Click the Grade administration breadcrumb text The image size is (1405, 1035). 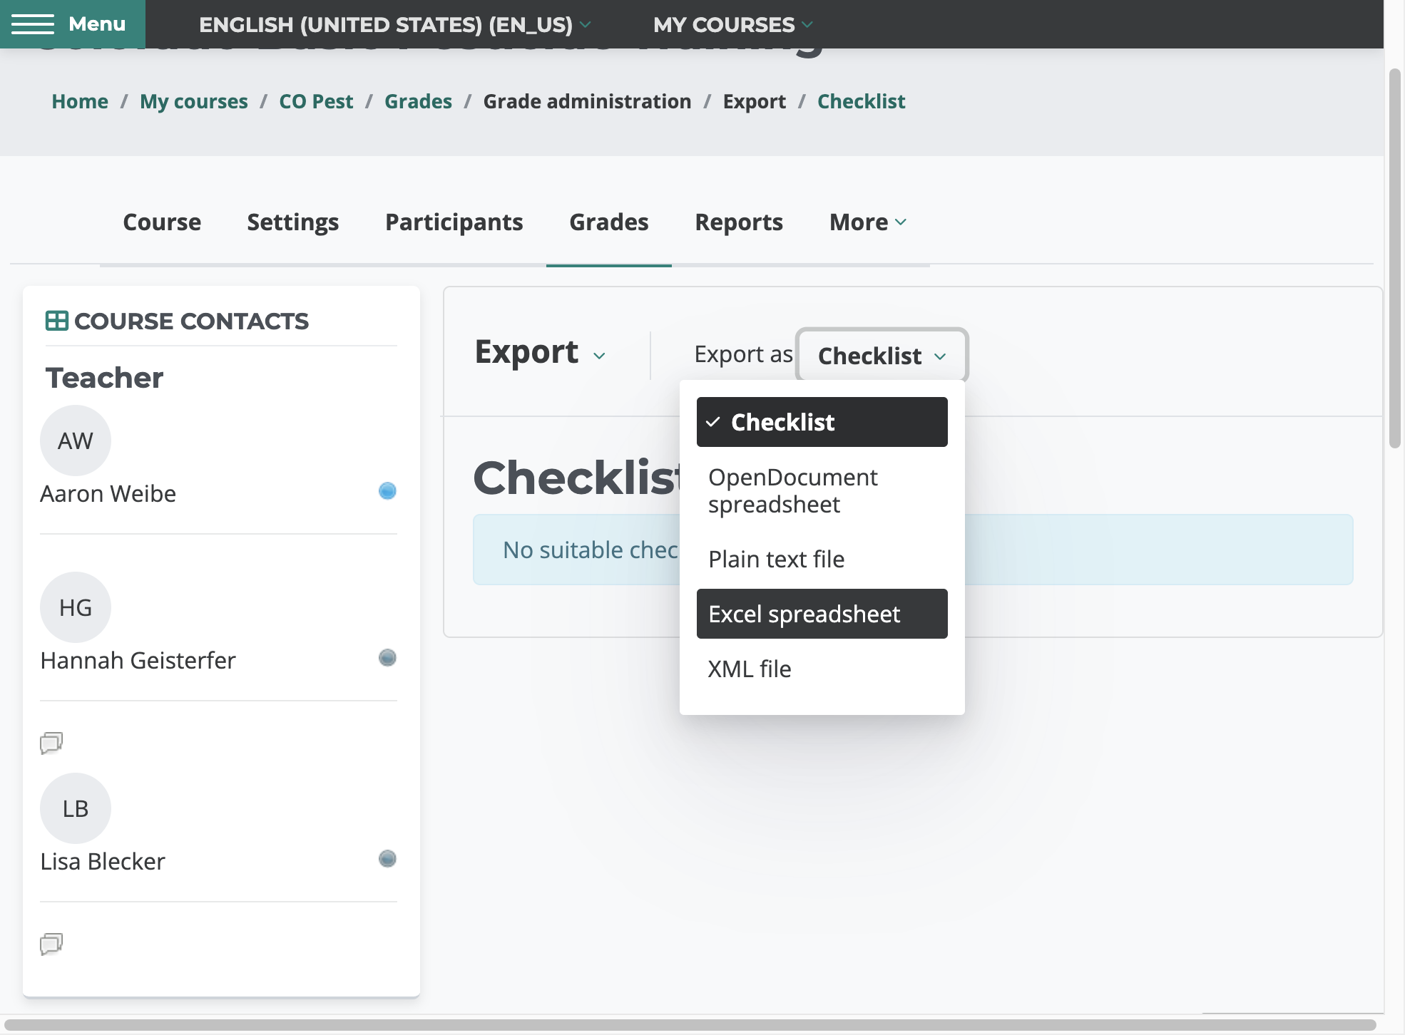(588, 101)
